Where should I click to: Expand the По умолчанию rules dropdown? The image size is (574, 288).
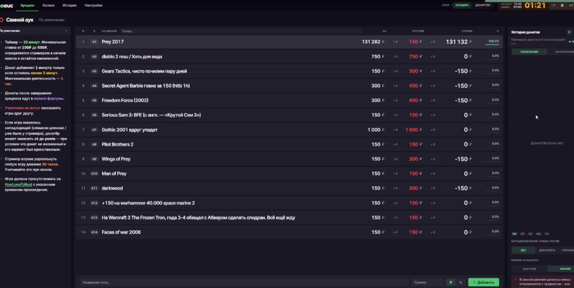[x=66, y=31]
